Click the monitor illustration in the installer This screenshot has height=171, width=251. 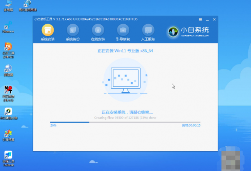tap(126, 80)
